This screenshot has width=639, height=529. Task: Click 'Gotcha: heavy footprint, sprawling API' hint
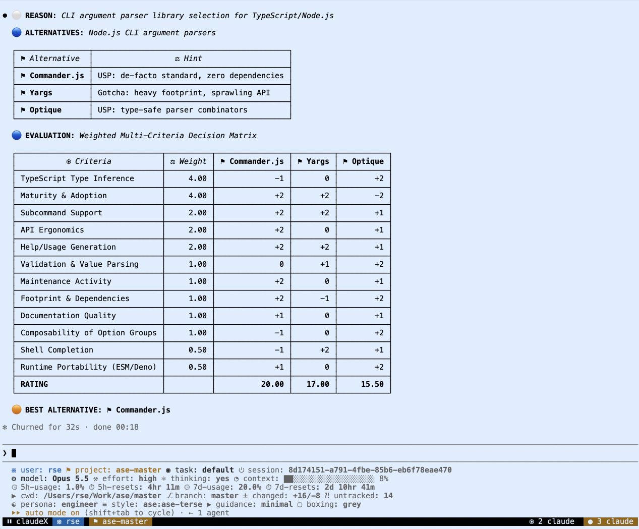[x=184, y=93]
